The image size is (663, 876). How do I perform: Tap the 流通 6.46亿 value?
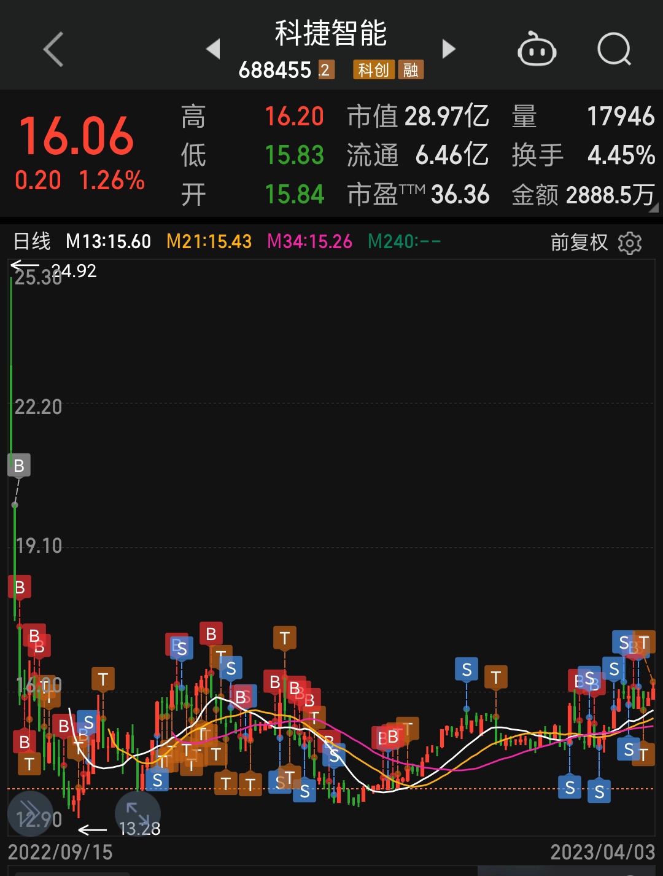[418, 155]
